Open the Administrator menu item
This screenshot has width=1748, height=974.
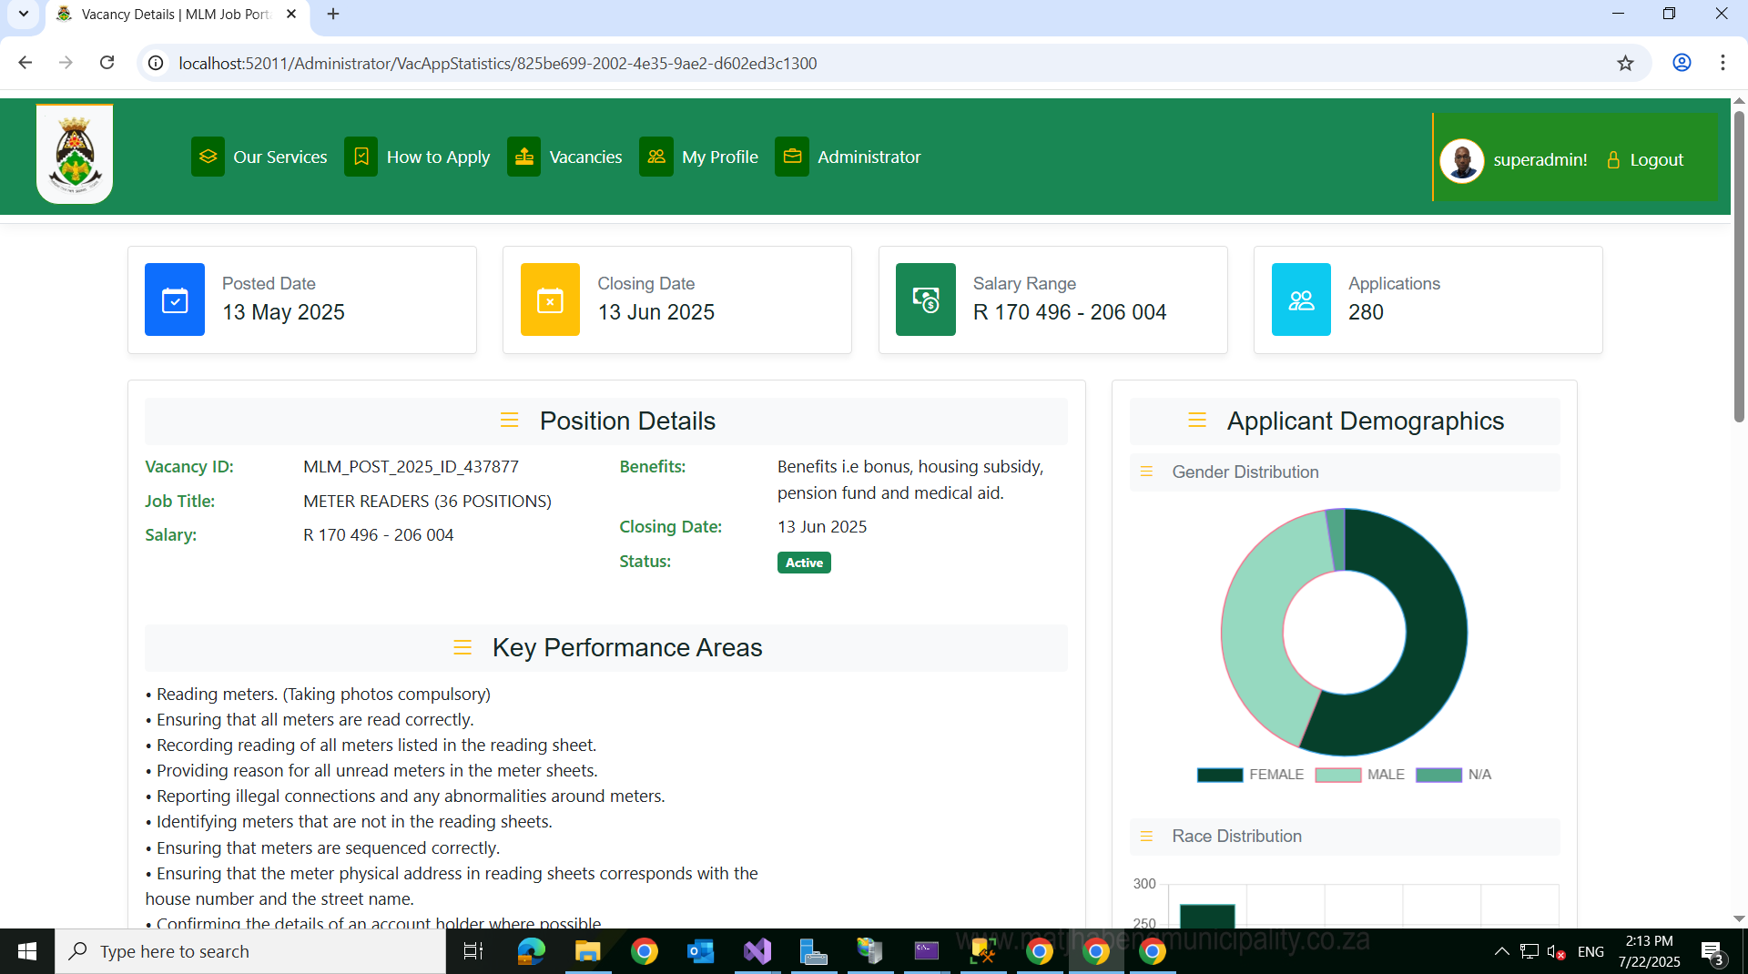click(x=869, y=157)
